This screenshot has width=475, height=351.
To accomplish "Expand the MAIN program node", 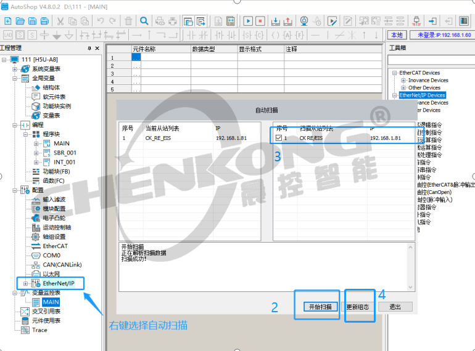I will [36, 143].
